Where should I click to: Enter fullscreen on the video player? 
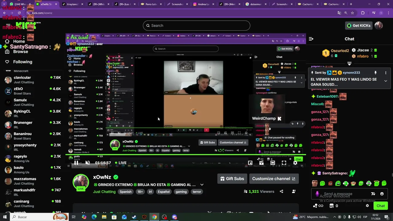(x=284, y=163)
